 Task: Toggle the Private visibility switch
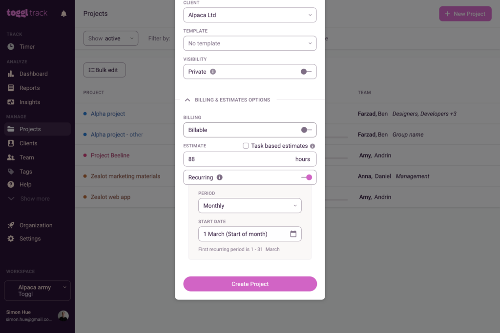[x=306, y=72]
